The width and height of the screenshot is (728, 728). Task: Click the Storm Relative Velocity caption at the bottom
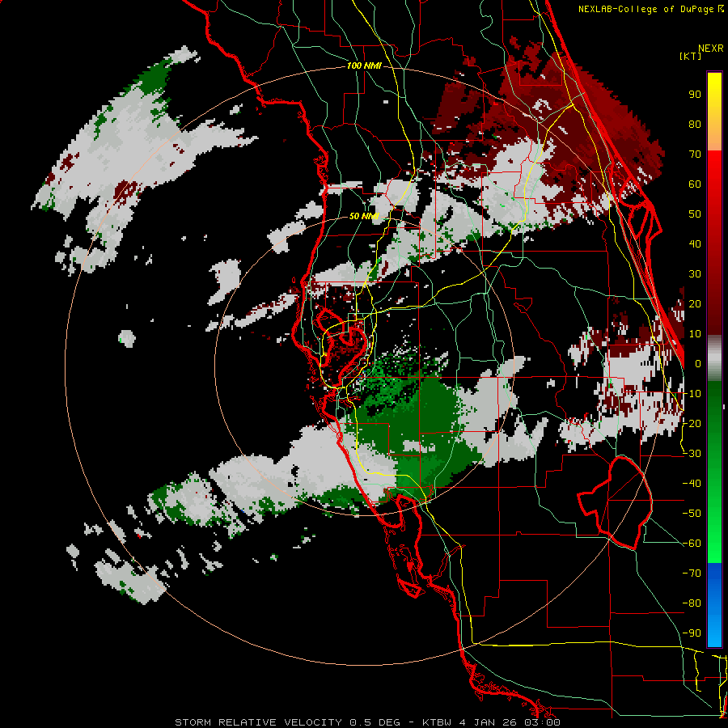pos(367,722)
